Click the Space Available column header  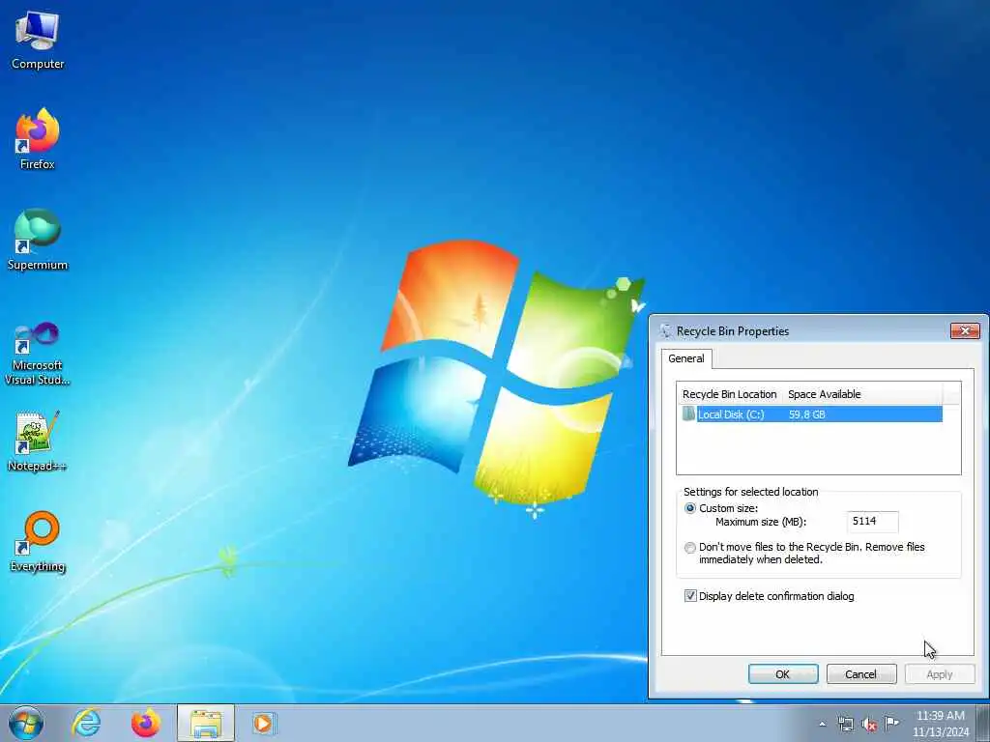(862, 394)
